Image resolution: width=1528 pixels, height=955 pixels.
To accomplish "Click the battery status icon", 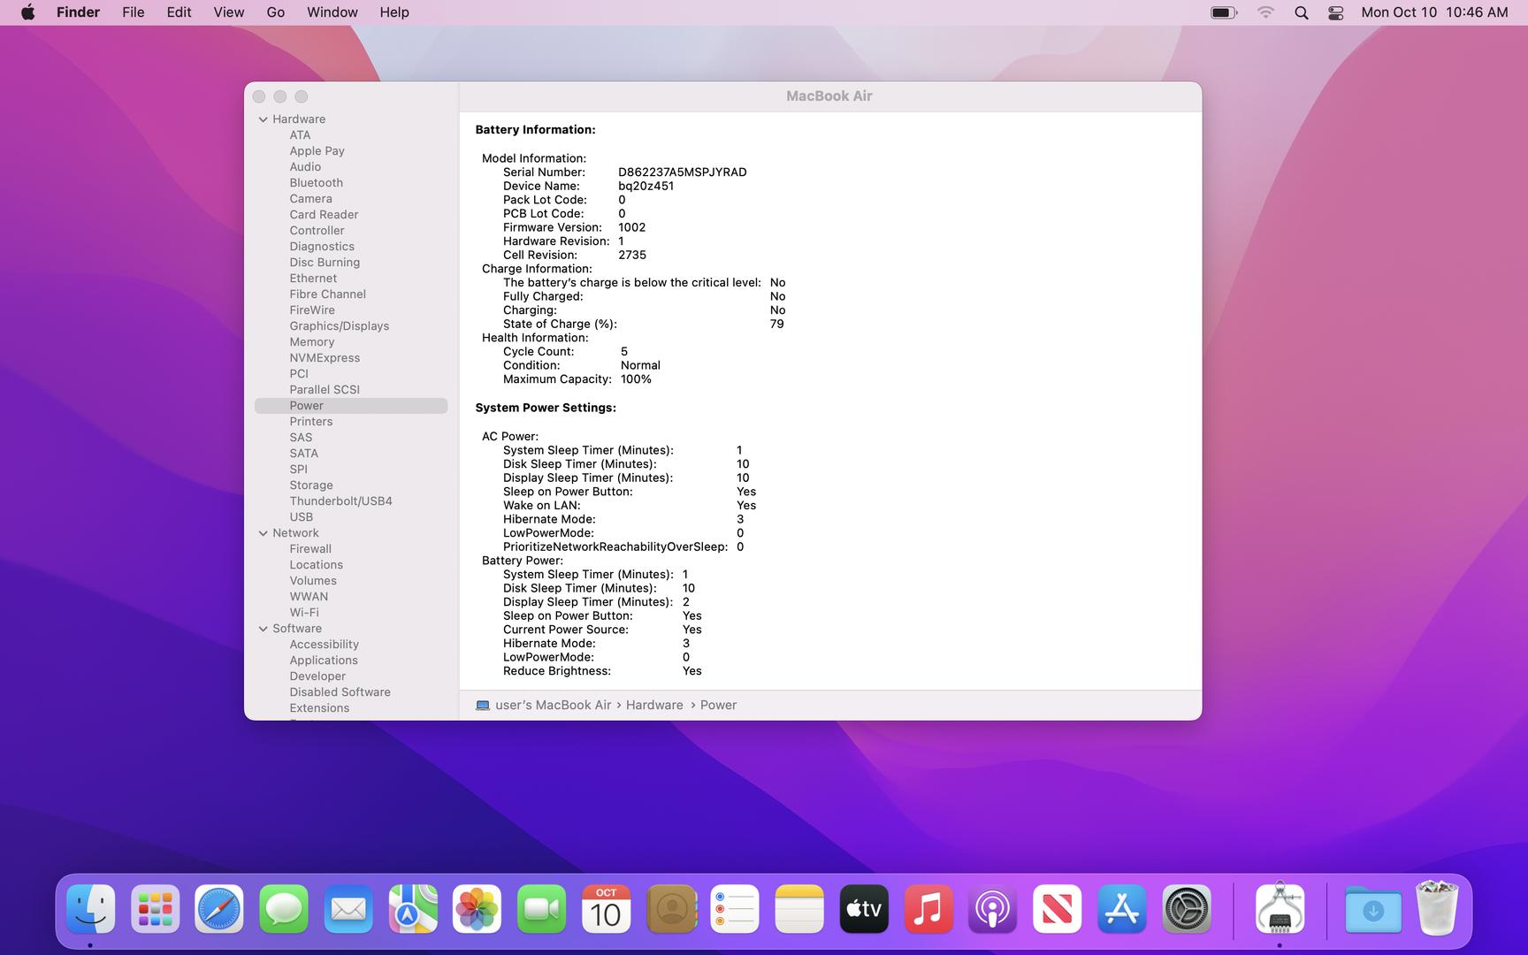I will [1224, 12].
